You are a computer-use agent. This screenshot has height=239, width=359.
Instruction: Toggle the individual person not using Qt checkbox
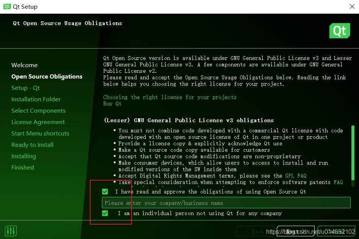point(105,213)
